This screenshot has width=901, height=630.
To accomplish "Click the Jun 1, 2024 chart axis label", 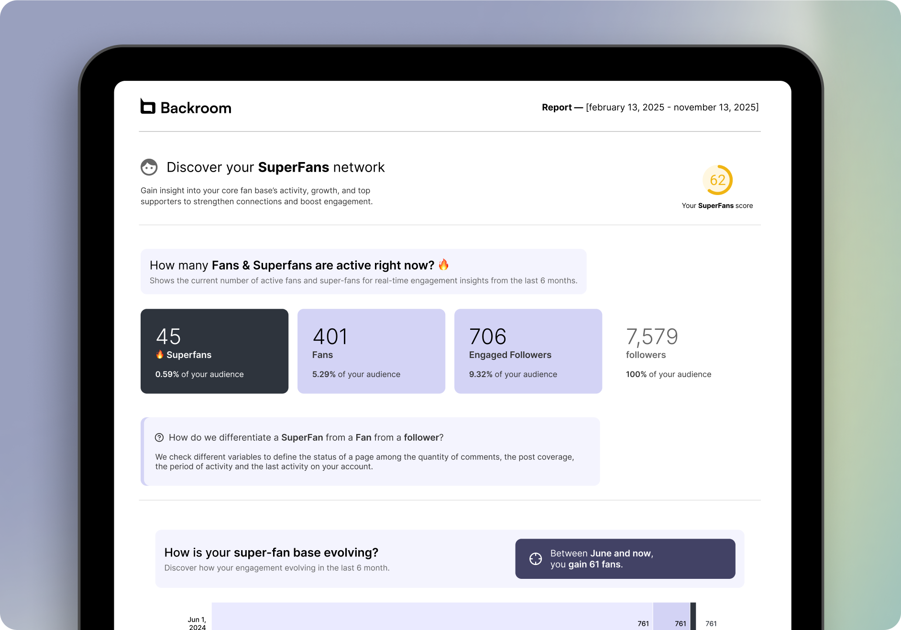I will (x=197, y=623).
